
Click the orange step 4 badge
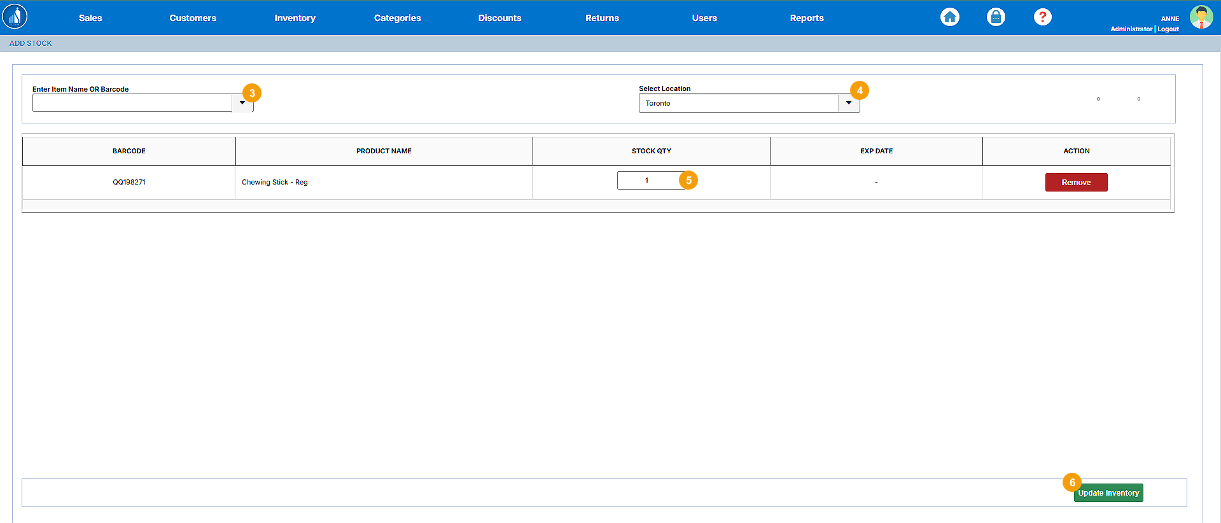click(x=860, y=90)
